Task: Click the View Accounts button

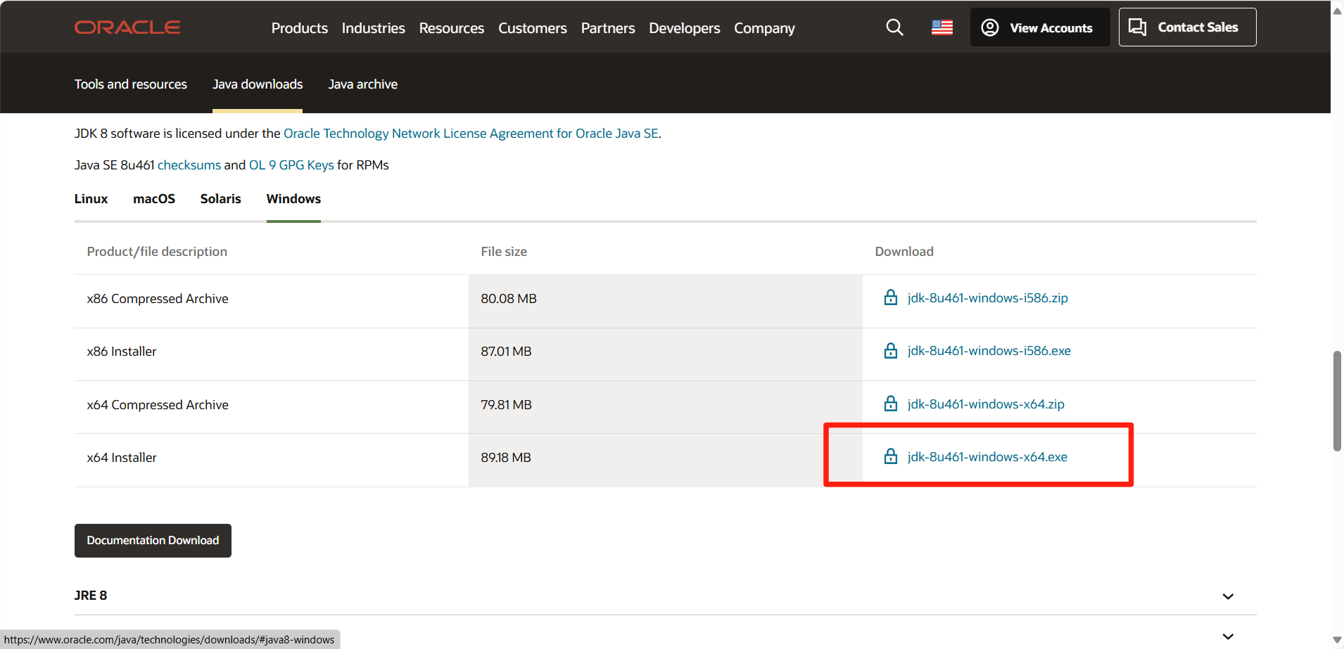Action: 1040,27
